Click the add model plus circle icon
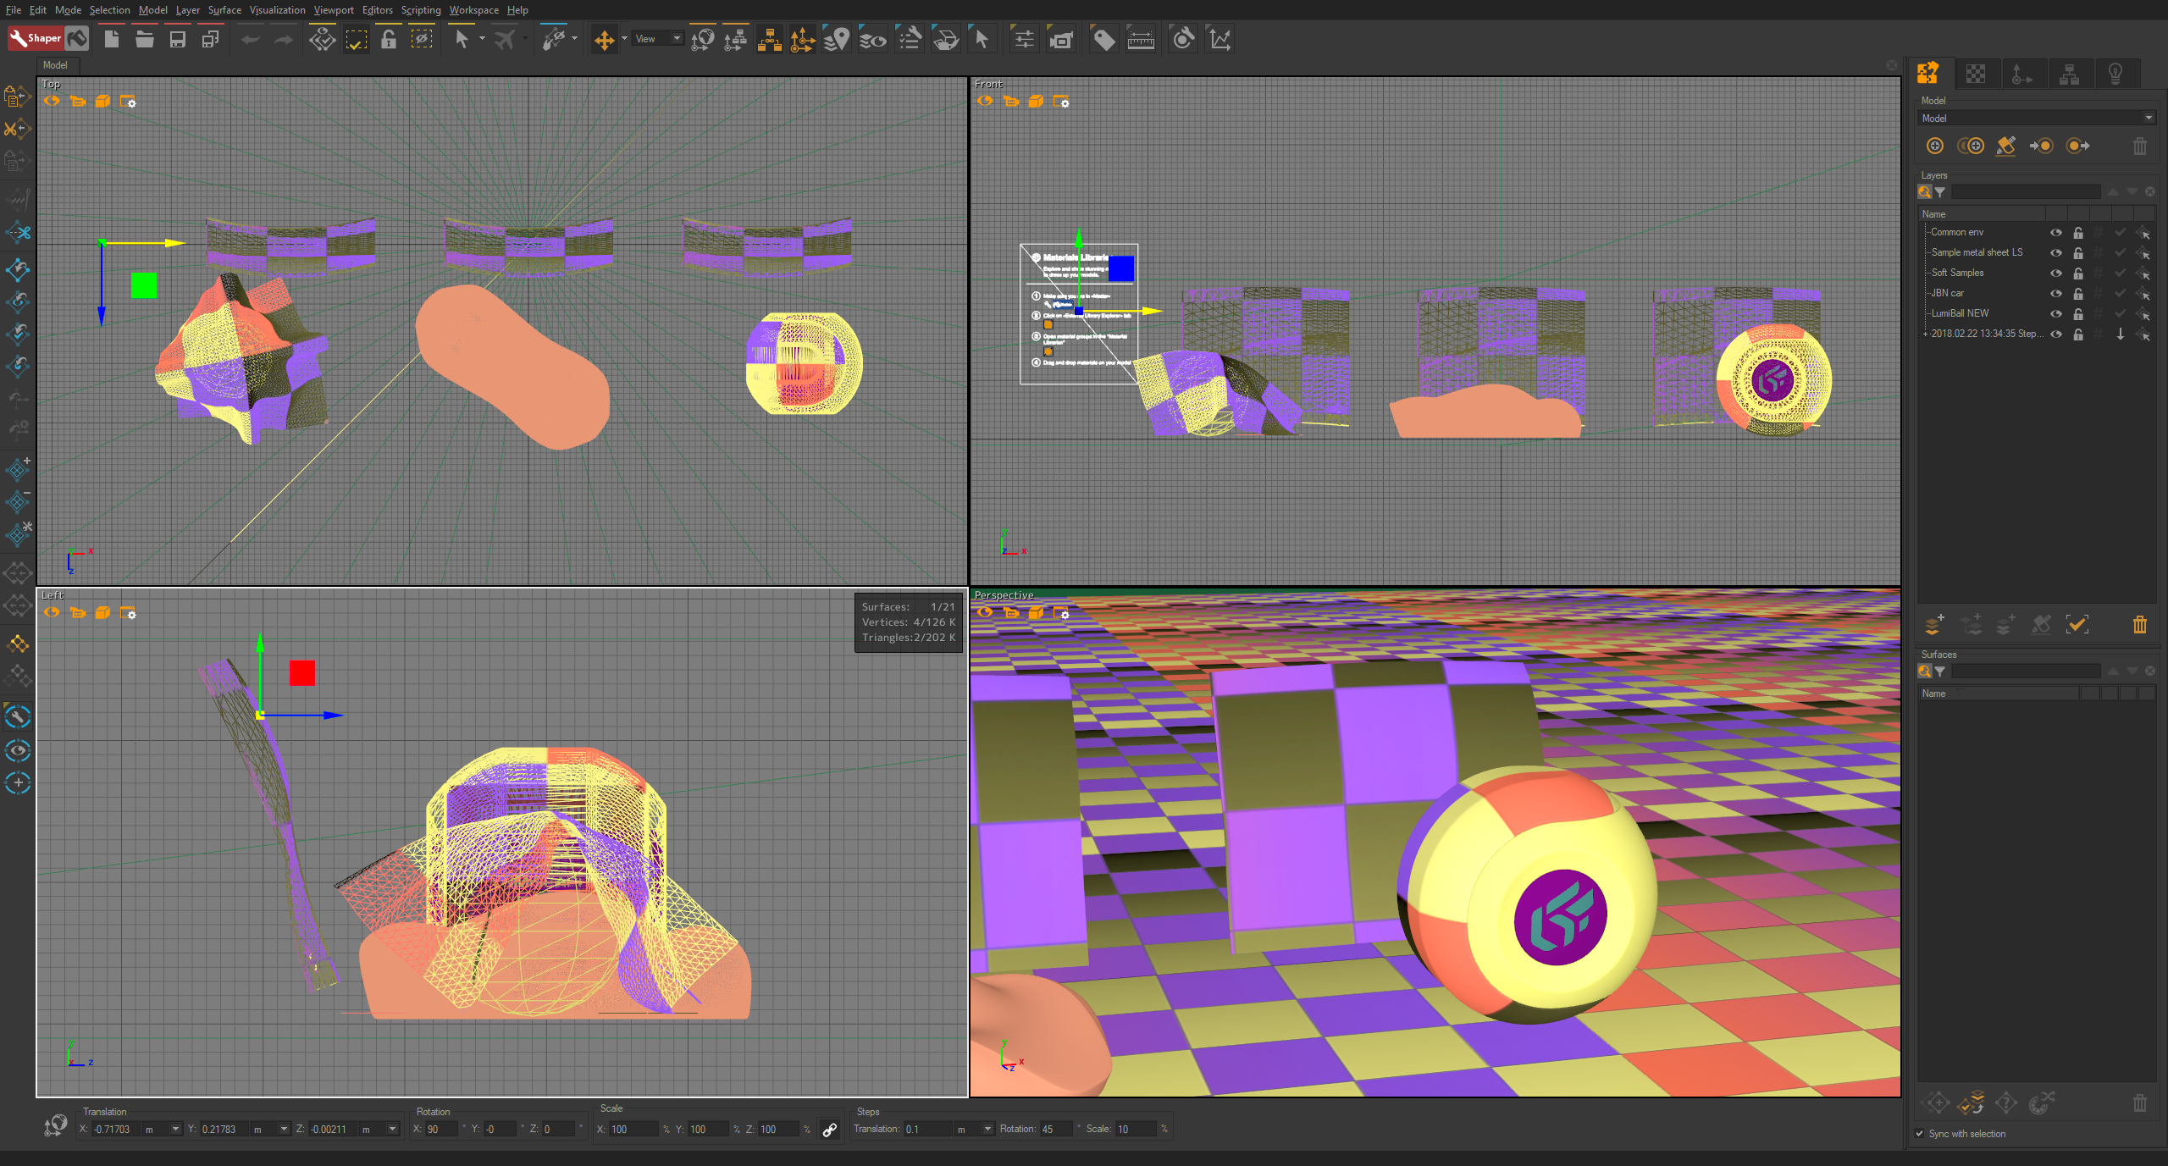Viewport: 2168px width, 1166px height. [1935, 146]
